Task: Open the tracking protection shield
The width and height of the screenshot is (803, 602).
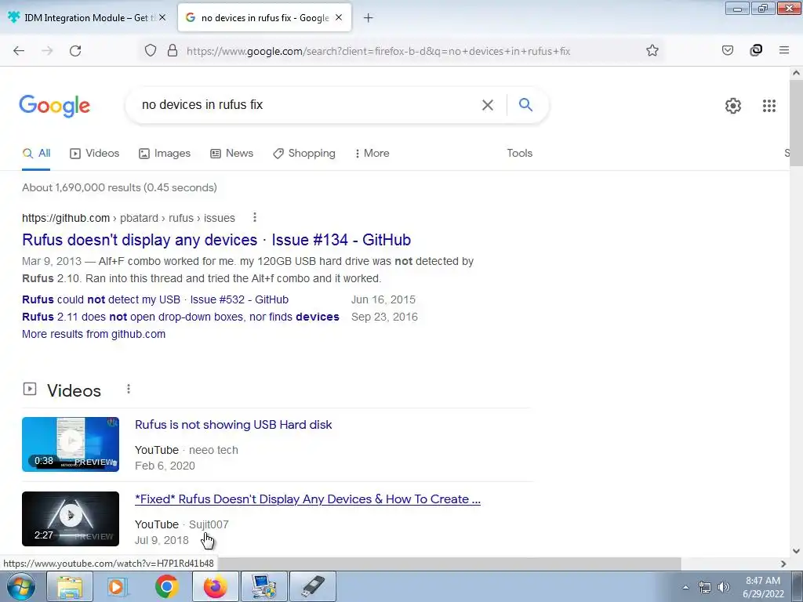Action: pos(150,51)
